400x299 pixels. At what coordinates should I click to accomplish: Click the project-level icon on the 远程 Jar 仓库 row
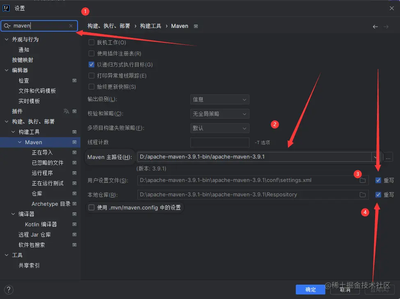[x=75, y=235]
